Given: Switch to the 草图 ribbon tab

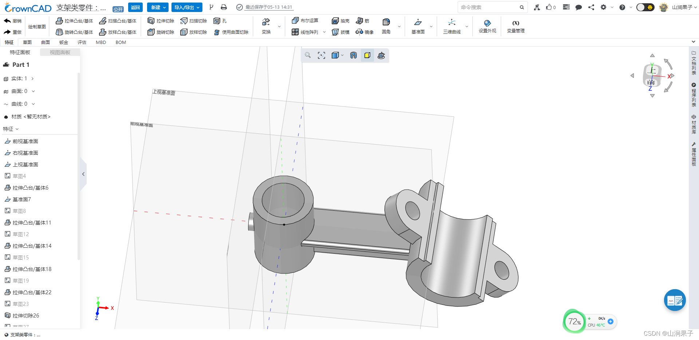Looking at the screenshot, I should coord(27,42).
